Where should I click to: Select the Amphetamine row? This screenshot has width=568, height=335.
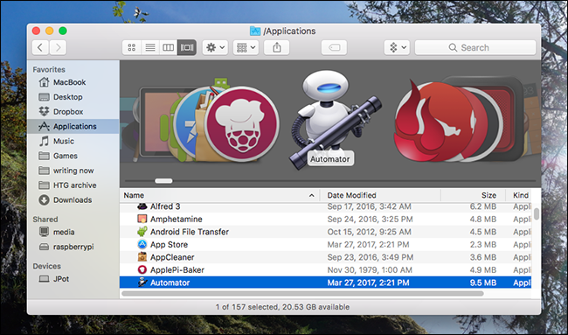tap(325, 219)
